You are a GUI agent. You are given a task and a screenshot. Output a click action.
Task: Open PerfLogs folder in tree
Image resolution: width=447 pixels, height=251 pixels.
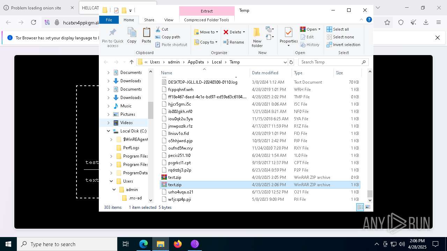131,148
